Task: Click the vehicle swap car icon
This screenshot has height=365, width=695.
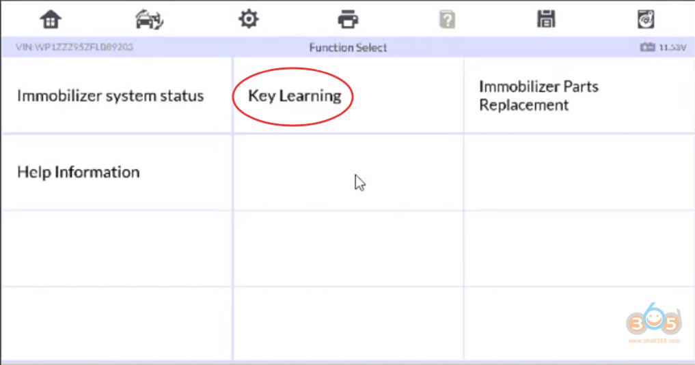Action: pos(149,20)
